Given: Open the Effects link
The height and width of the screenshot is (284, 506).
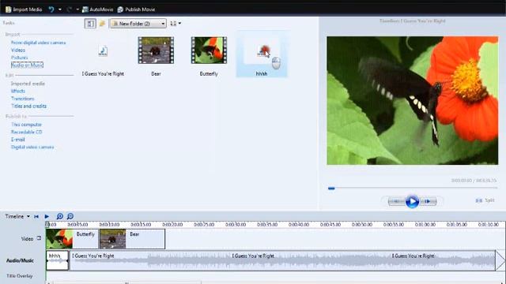Looking at the screenshot, I should pyautogui.click(x=18, y=92).
